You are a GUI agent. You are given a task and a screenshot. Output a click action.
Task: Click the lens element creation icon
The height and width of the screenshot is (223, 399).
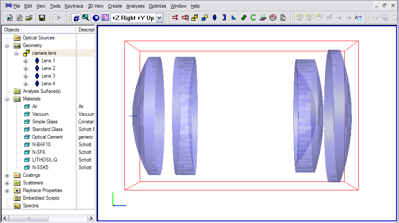[214, 18]
